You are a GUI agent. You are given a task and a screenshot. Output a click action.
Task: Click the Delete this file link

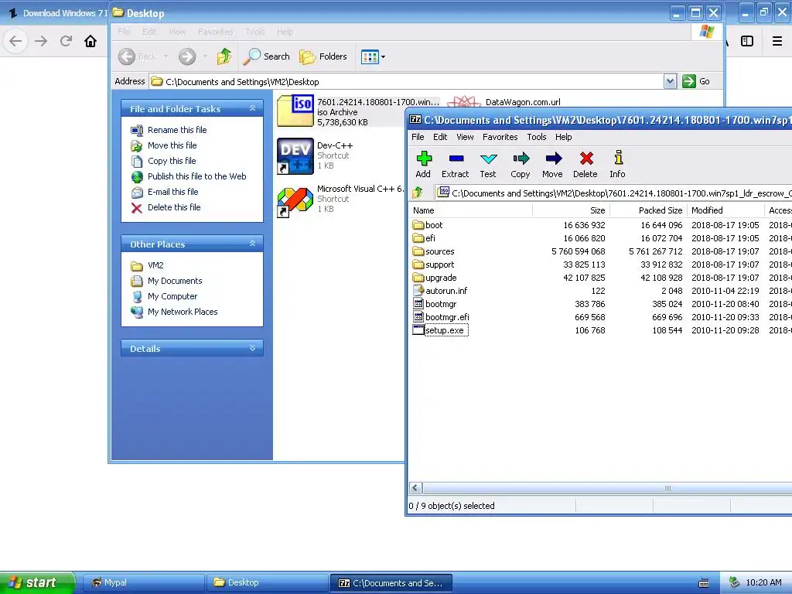click(174, 207)
